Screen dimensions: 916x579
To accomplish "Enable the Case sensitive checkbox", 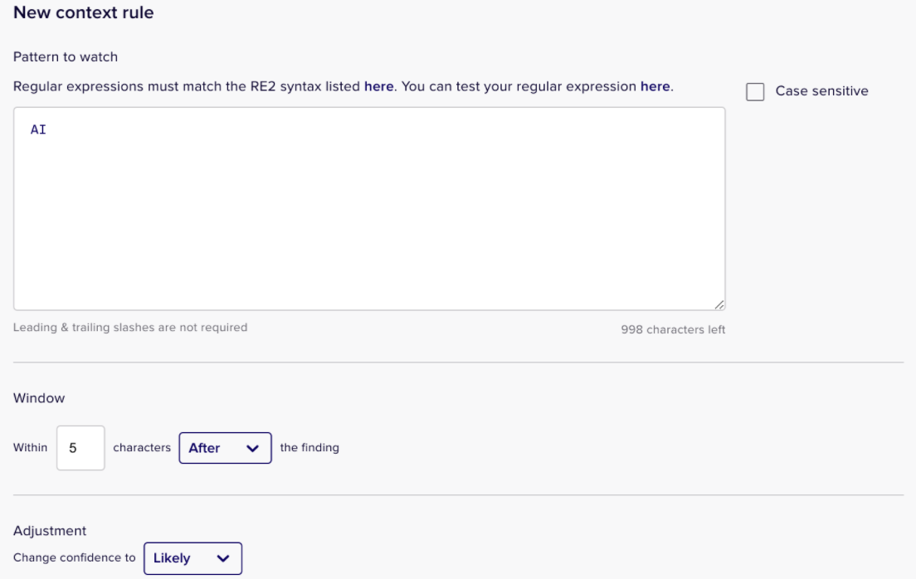I will coord(755,92).
